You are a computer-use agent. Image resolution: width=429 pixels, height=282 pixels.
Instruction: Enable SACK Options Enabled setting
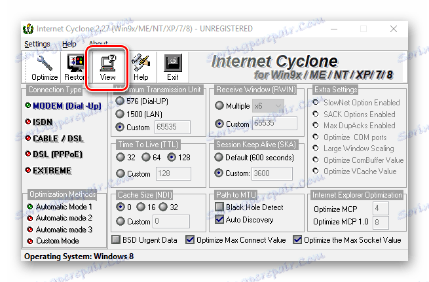tap(316, 114)
